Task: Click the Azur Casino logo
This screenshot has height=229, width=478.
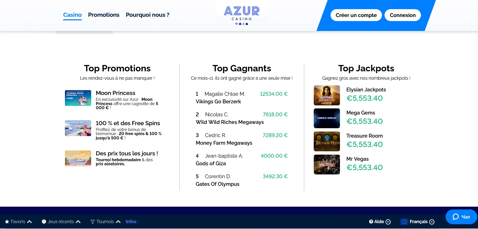Action: click(x=242, y=15)
